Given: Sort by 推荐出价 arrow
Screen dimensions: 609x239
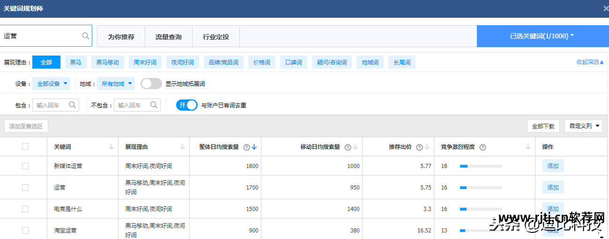Looking at the screenshot, I should point(427,147).
